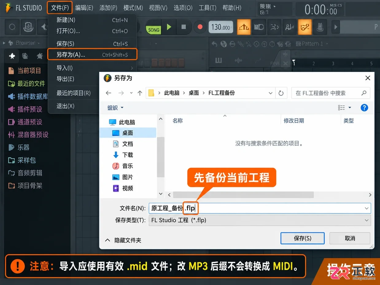This screenshot has height=285, width=380.
Task: Open 音频剪辑 folder in the Browser
Action: point(25,173)
